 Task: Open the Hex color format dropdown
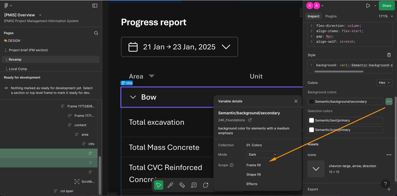(384, 83)
